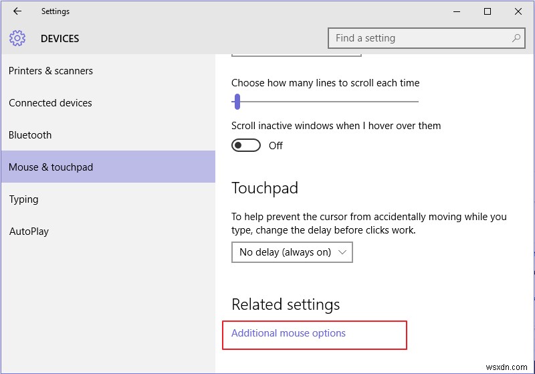
Task: Click the DEVICES title text
Action: coord(60,39)
